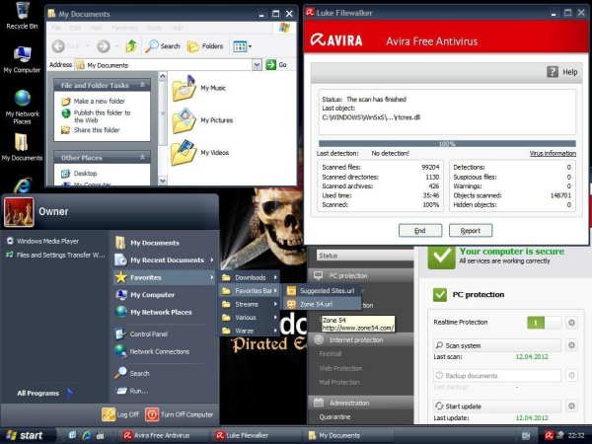592x444 pixels.
Task: Open Control Panel from Start menu
Action: 142,334
